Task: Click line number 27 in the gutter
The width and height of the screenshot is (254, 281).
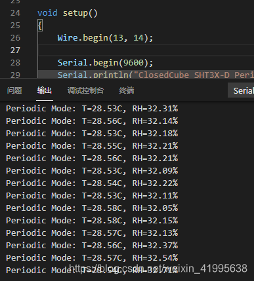Action: coord(15,50)
